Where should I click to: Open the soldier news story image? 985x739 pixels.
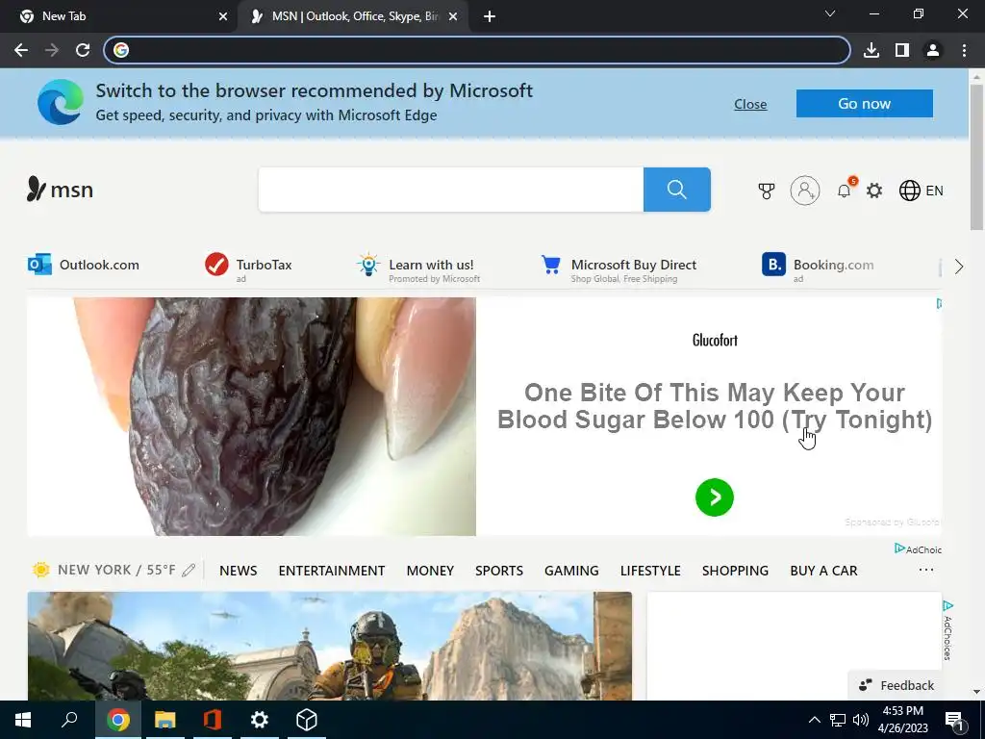tap(330, 646)
